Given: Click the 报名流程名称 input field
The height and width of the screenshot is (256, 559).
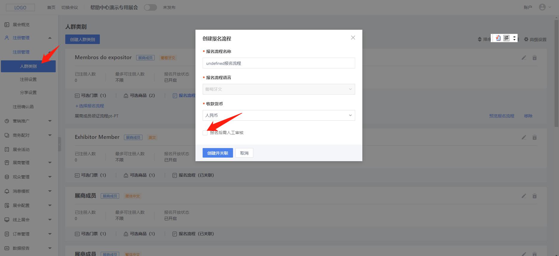Looking at the screenshot, I should point(279,63).
